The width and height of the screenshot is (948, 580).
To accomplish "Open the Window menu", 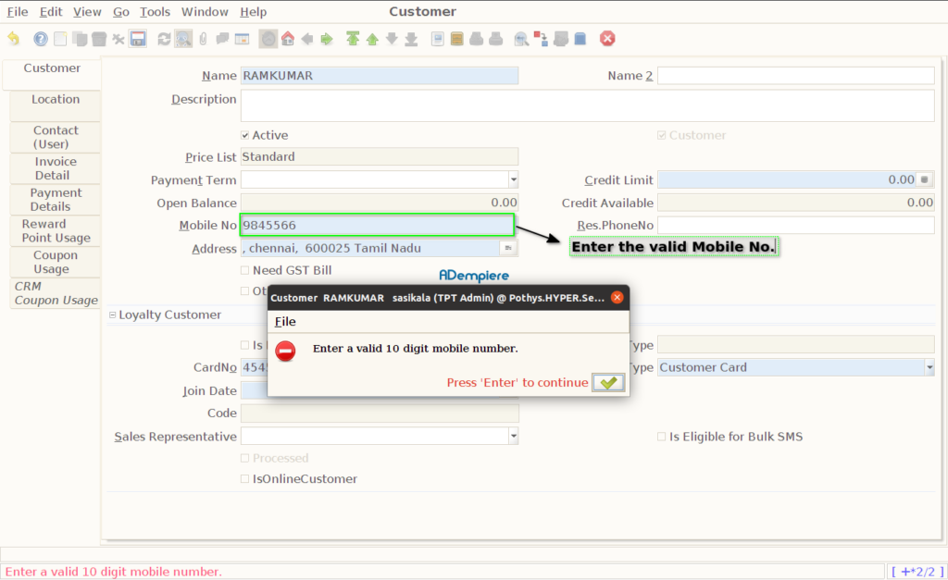I will click(x=205, y=11).
